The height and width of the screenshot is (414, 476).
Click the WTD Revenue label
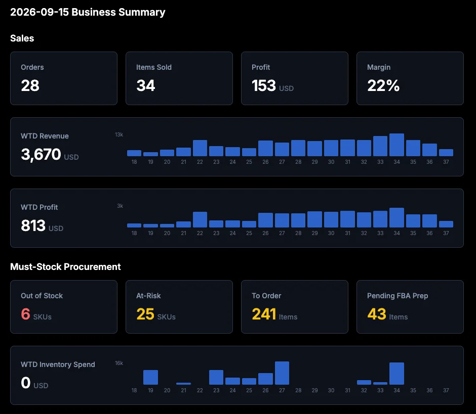(x=45, y=136)
